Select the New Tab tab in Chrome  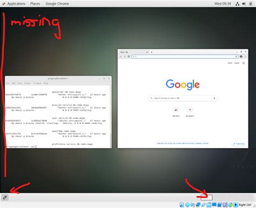[x=133, y=52]
